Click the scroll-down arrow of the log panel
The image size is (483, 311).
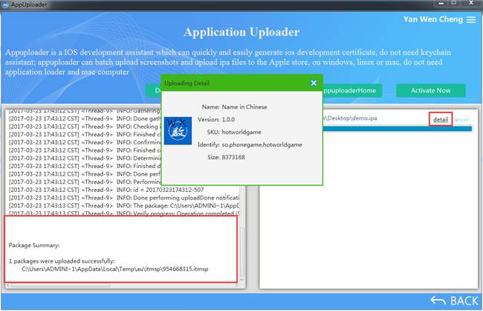[242, 280]
